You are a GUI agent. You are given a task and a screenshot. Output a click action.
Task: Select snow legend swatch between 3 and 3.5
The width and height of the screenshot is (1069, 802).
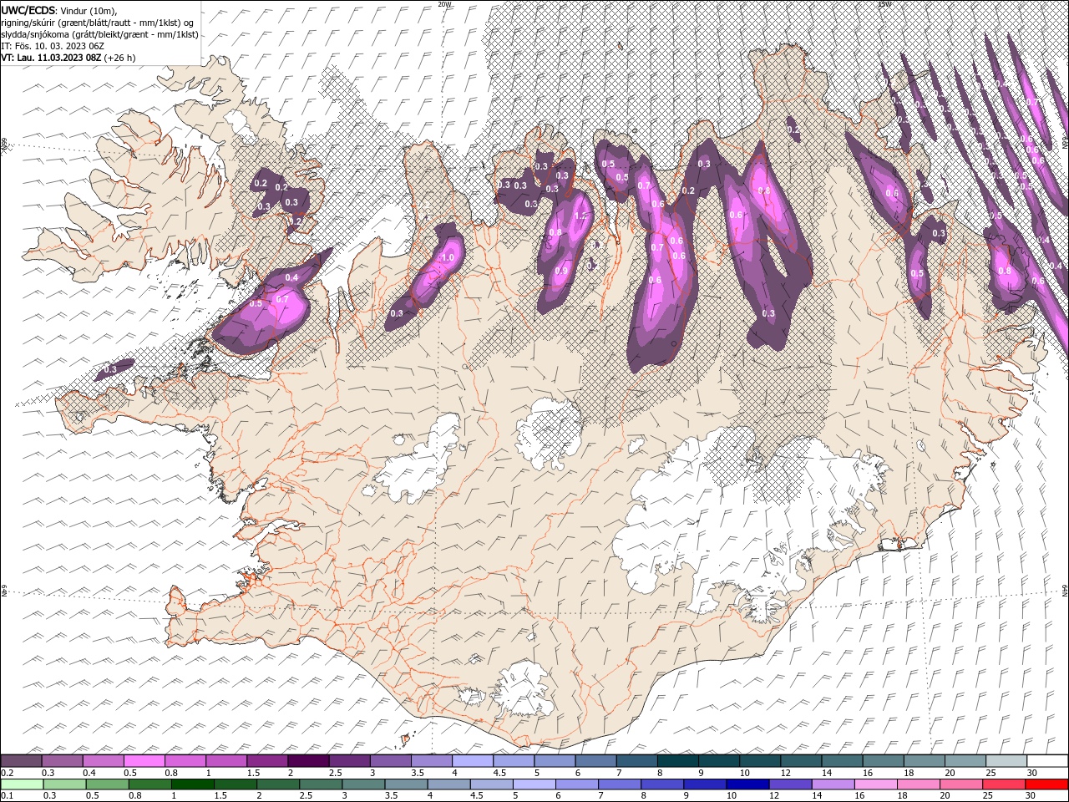point(390,761)
